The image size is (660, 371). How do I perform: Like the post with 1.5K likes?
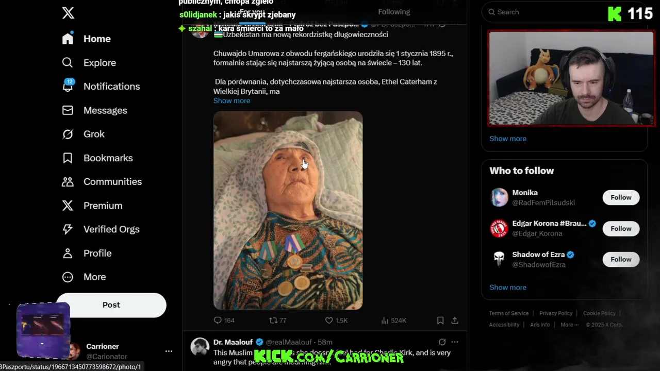tap(329, 321)
